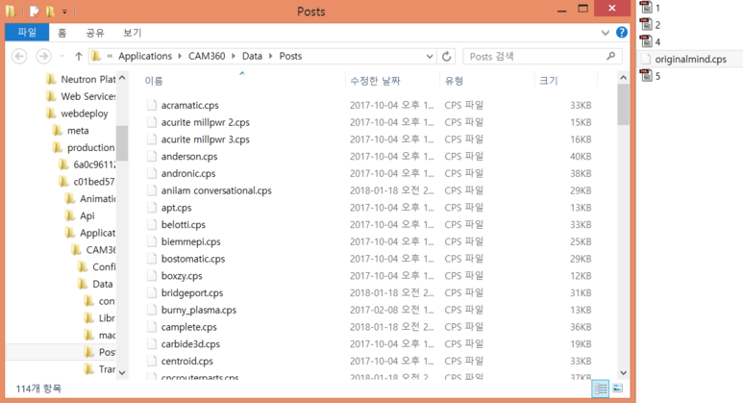Click scroll-up arrow of file list
Image resolution: width=743 pixels, height=403 pixels.
click(624, 78)
